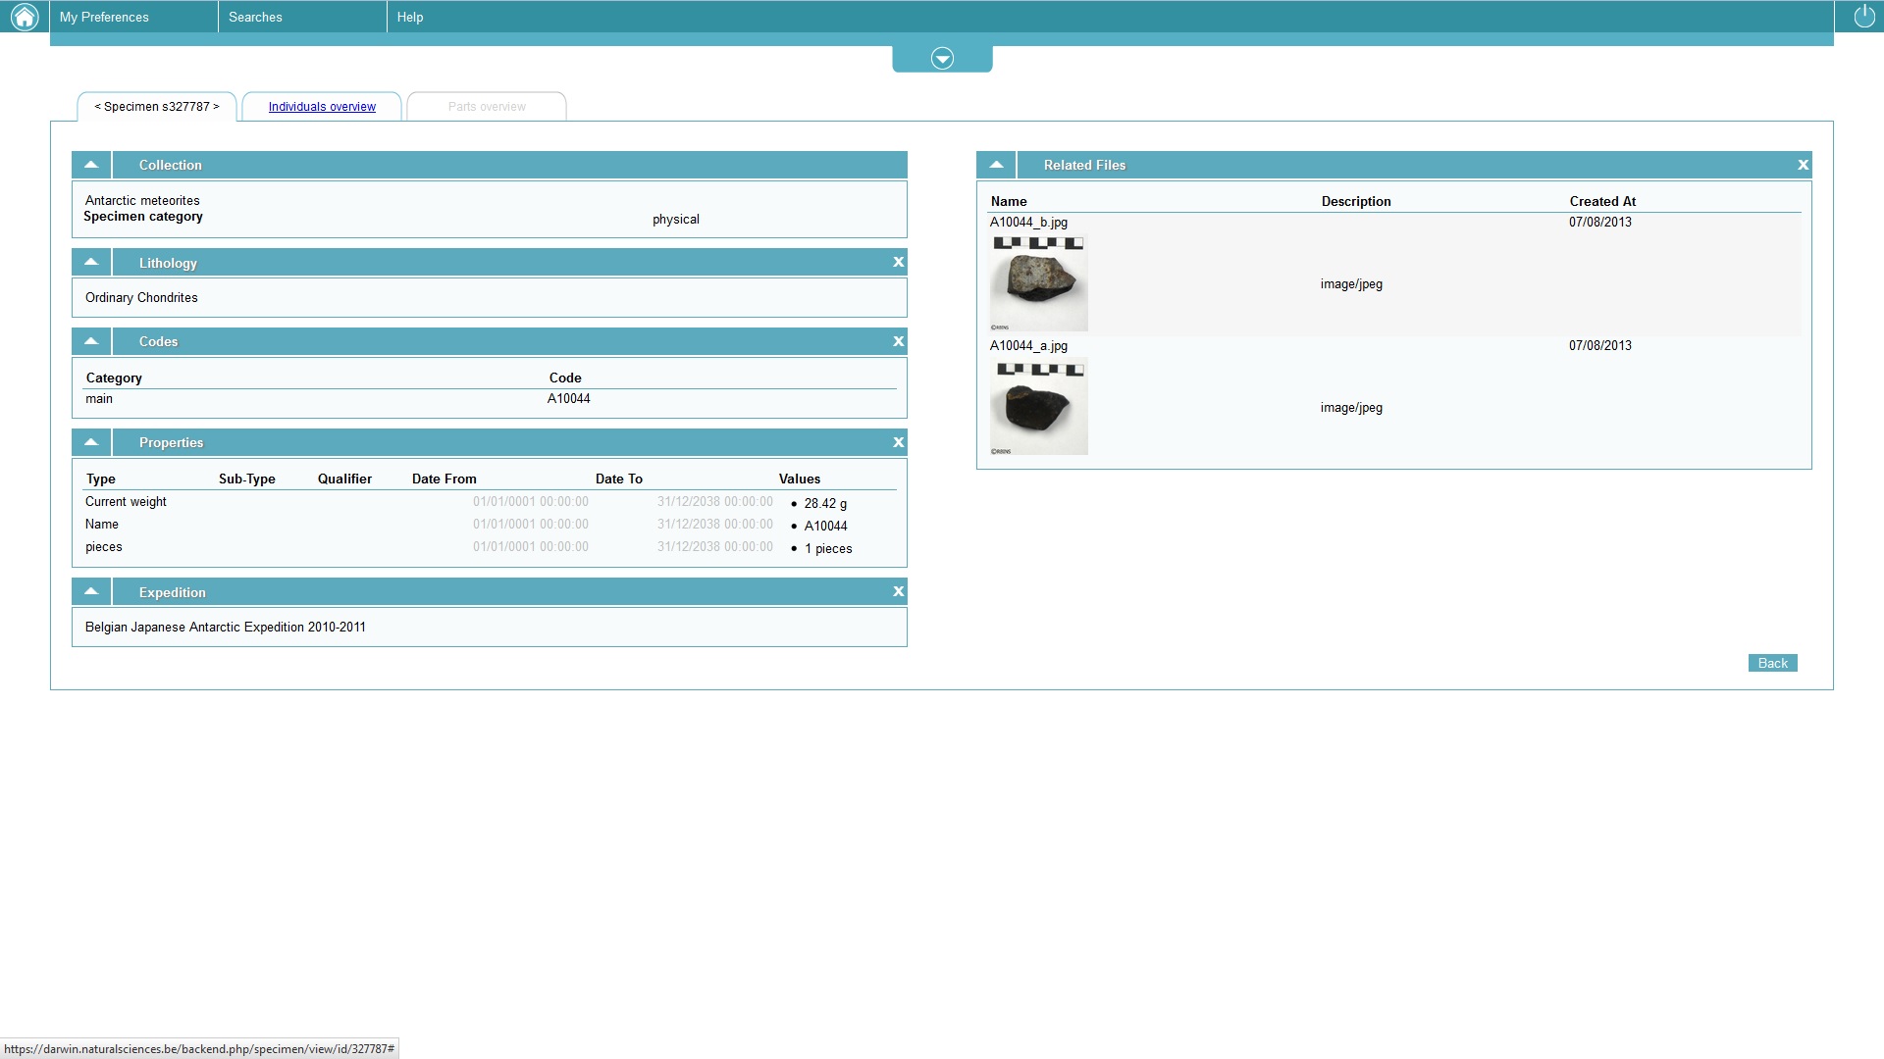1884x1059 pixels.
Task: Collapse the Collection panel arrow
Action: pyautogui.click(x=91, y=165)
